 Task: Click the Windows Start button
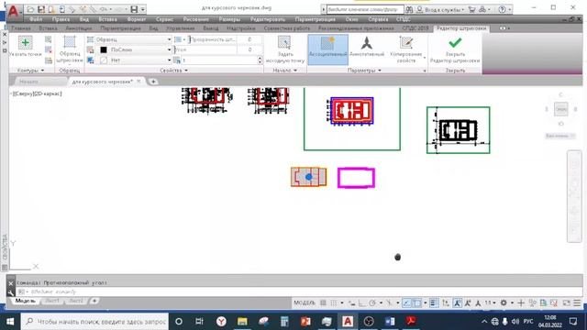coord(10,322)
